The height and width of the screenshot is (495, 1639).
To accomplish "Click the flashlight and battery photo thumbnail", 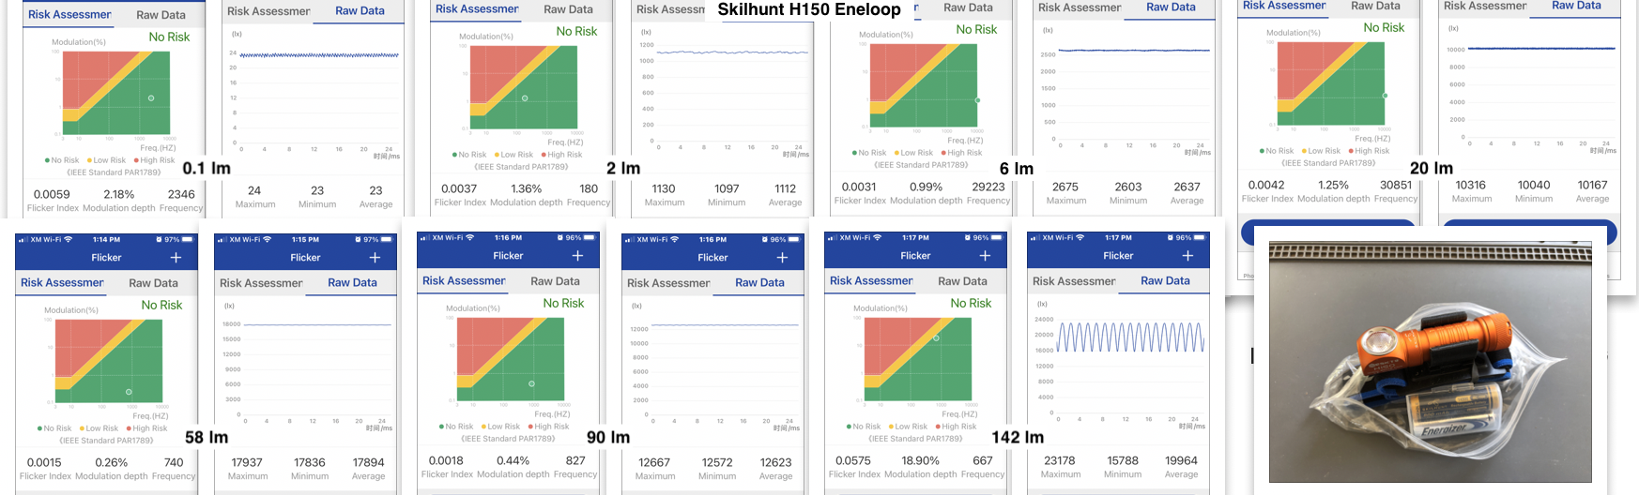I will (x=1430, y=362).
